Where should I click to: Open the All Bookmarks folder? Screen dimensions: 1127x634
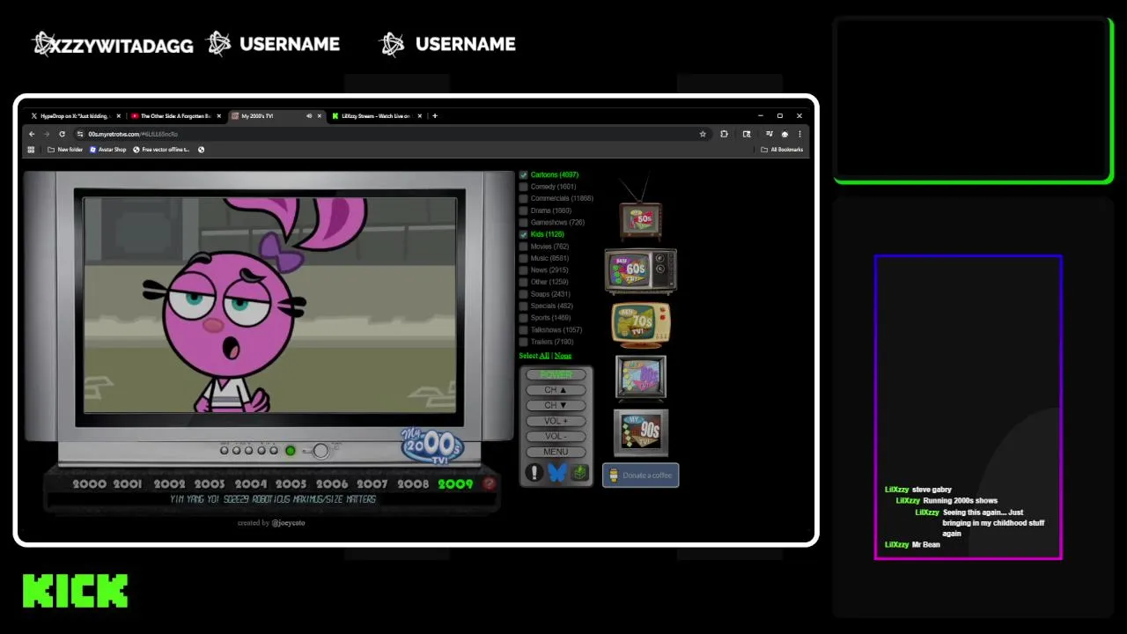point(782,150)
